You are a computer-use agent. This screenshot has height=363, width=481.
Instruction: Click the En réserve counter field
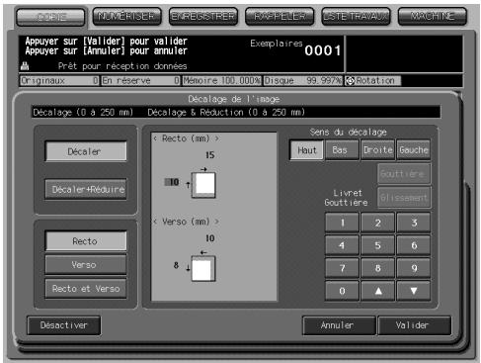coord(140,81)
